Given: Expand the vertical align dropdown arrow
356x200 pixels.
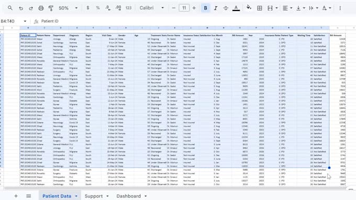Looking at the screenshot, I should click(x=304, y=8).
